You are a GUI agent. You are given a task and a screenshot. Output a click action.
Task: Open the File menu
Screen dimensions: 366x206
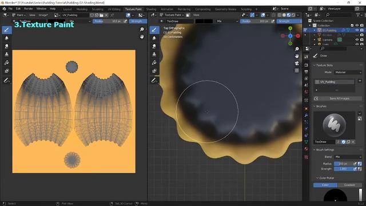coord(10,9)
